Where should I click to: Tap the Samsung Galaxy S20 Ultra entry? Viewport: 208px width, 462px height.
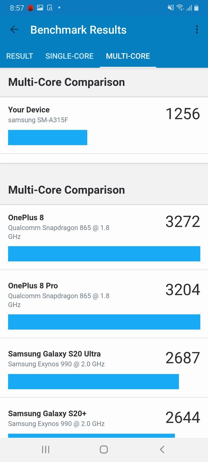tap(81, 359)
